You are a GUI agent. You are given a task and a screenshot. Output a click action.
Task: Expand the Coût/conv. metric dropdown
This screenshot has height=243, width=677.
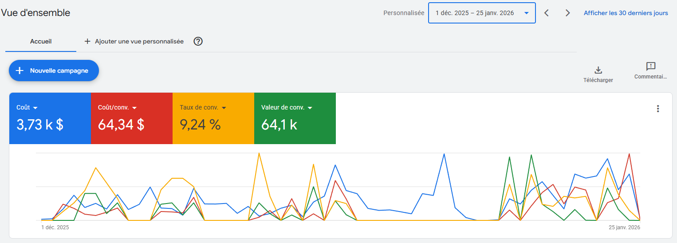click(x=134, y=108)
